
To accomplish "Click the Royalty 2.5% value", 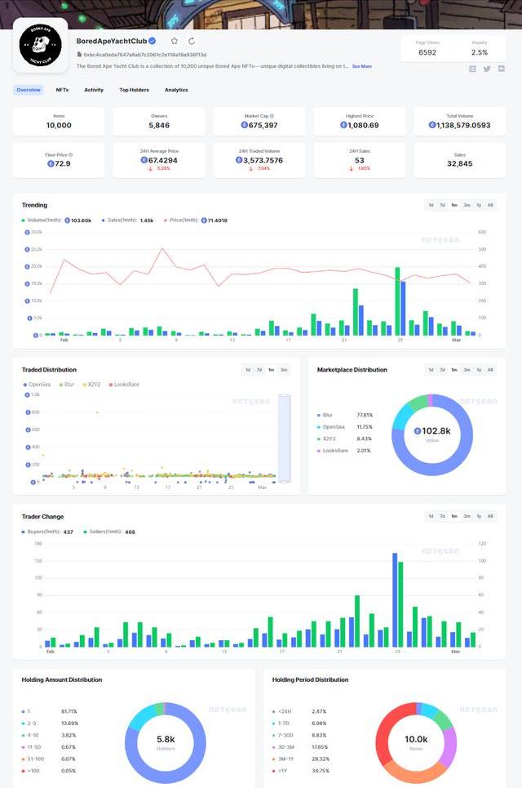I will click(x=480, y=52).
